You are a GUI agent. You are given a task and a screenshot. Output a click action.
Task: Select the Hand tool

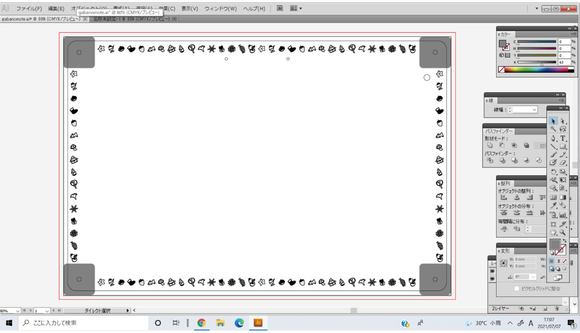click(x=553, y=232)
